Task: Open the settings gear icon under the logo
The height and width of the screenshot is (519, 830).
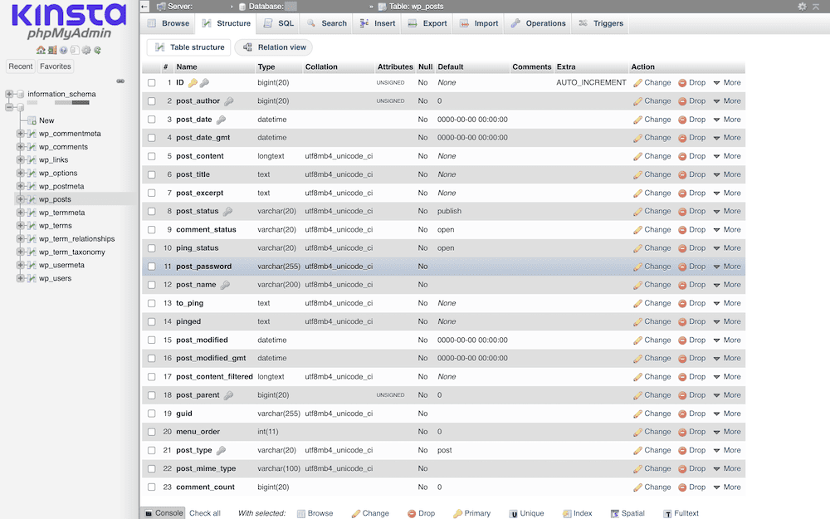Action: 86,50
